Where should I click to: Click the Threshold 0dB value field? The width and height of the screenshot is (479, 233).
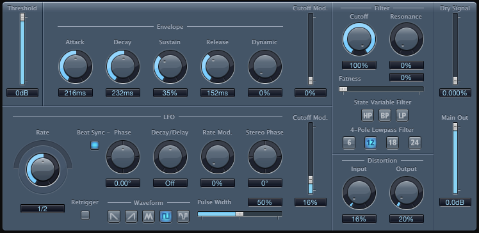(x=22, y=93)
